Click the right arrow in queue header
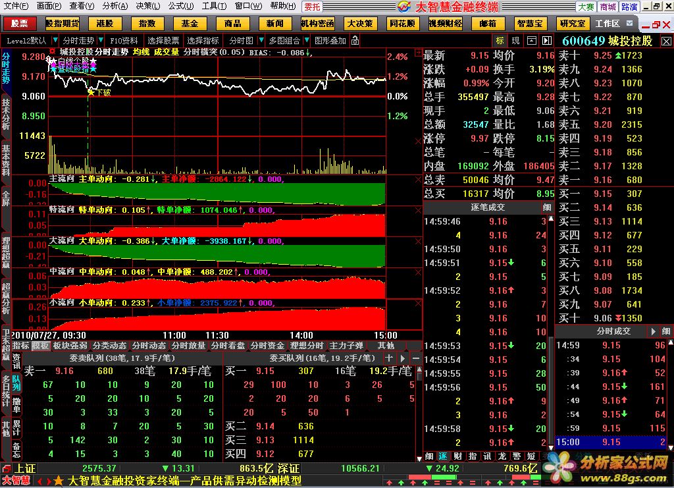The height and width of the screenshot is (488, 674). click(402, 358)
